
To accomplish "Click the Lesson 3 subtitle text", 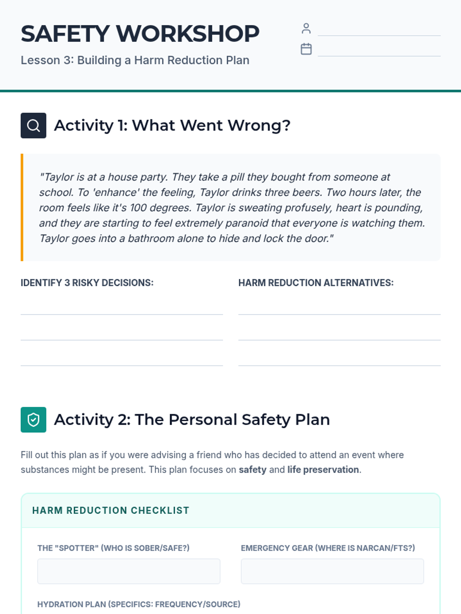I will coord(135,60).
